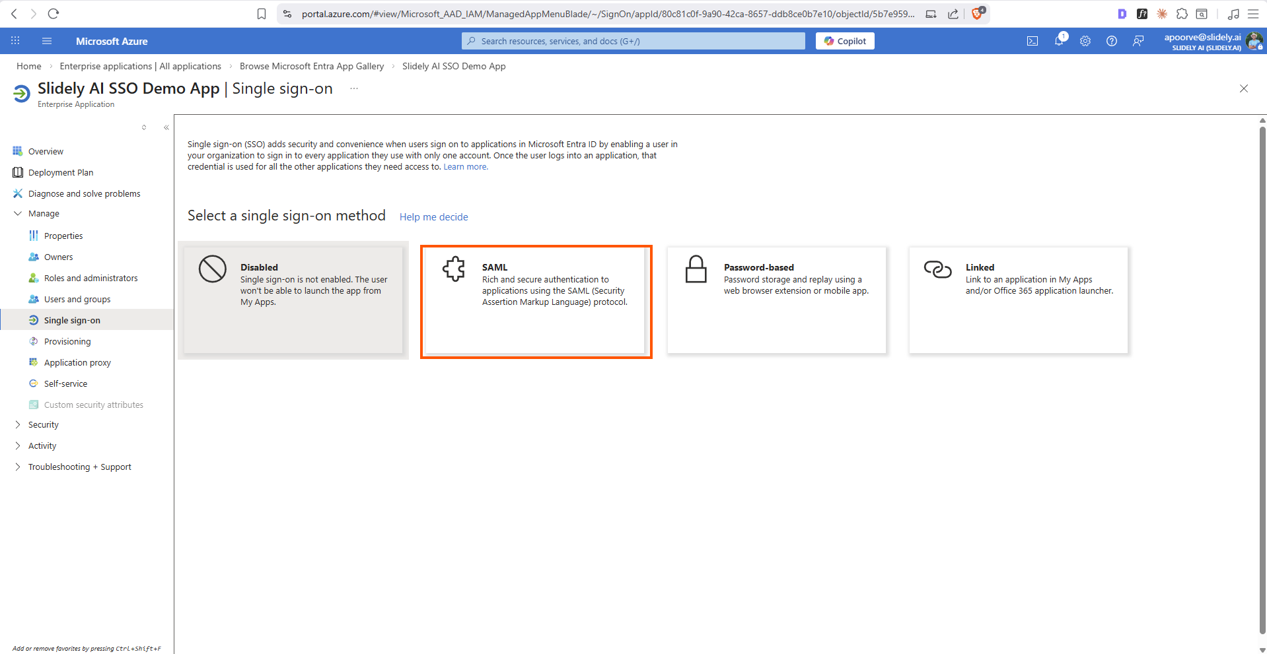Screen dimensions: 1267x654
Task: Reload the page with refresh icon
Action: point(54,13)
